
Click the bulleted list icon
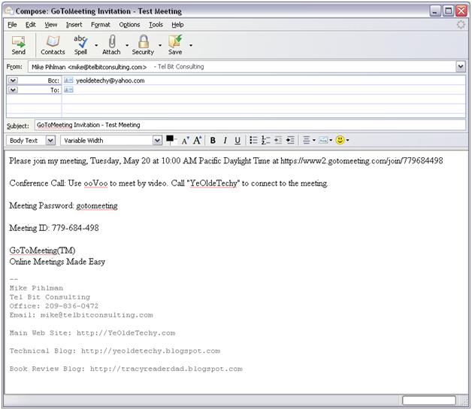coord(254,141)
